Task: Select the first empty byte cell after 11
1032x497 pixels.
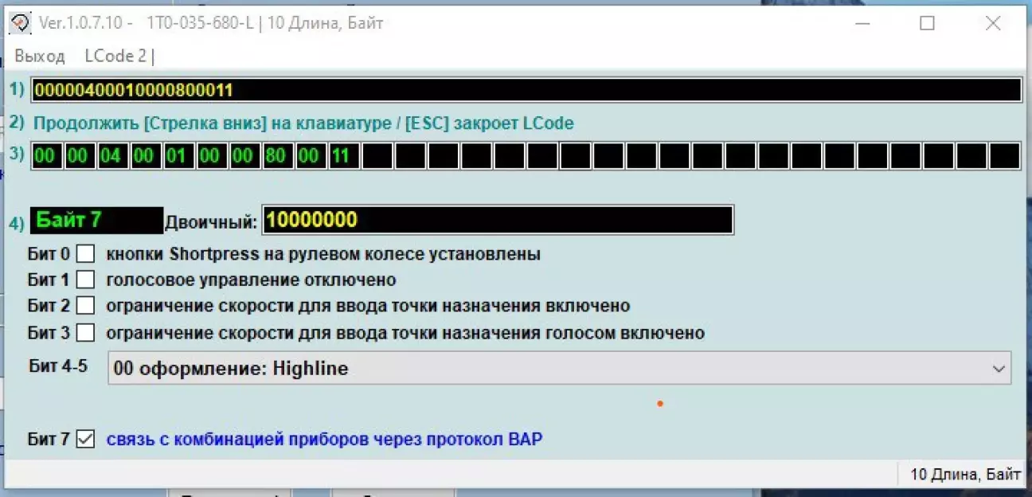Action: point(377,156)
